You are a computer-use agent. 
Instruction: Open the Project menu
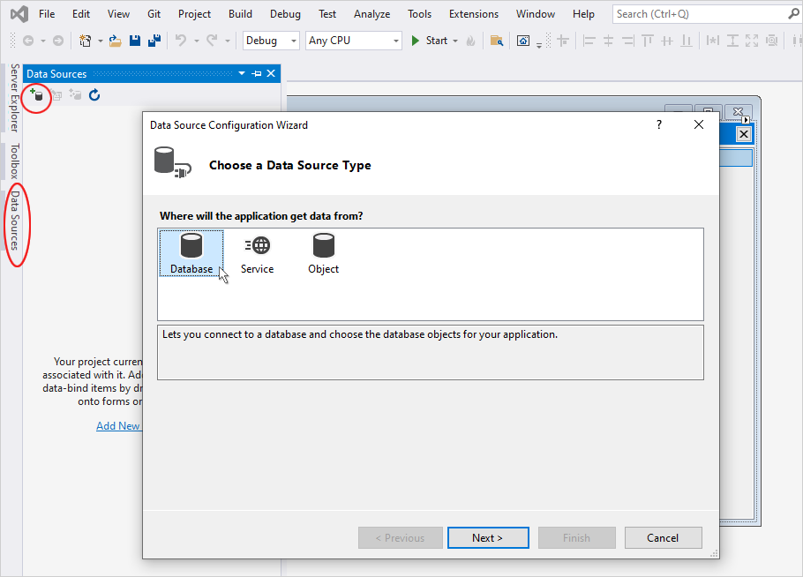click(194, 14)
